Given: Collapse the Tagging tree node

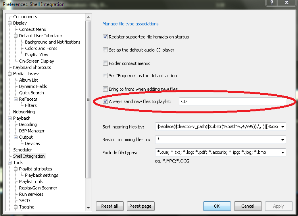Looking at the screenshot, I should pos(15,207).
